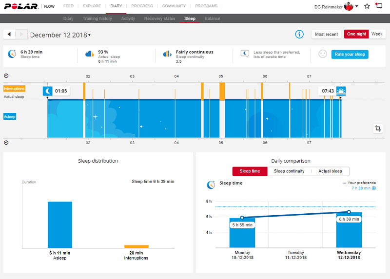Open the December 12 2018 date dropdown
The image size is (390, 279).
click(60, 35)
